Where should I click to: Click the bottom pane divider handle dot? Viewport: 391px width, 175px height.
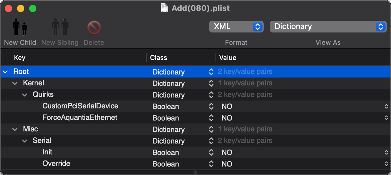point(195,172)
